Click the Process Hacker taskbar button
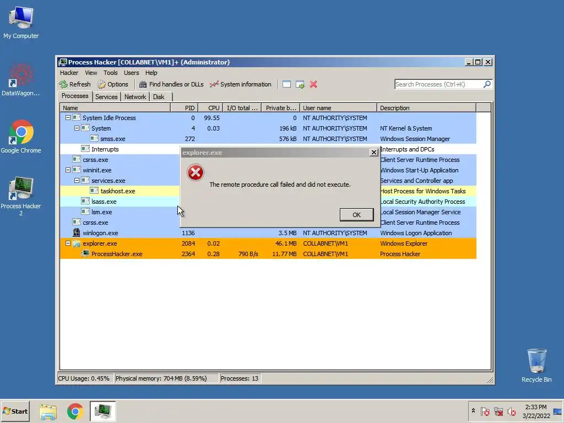The height and width of the screenshot is (423, 564). [x=103, y=411]
